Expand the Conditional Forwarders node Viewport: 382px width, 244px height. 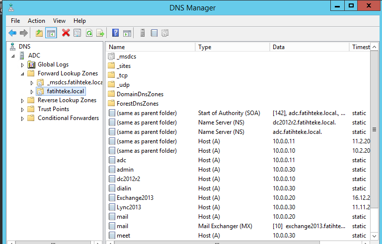click(x=22, y=119)
